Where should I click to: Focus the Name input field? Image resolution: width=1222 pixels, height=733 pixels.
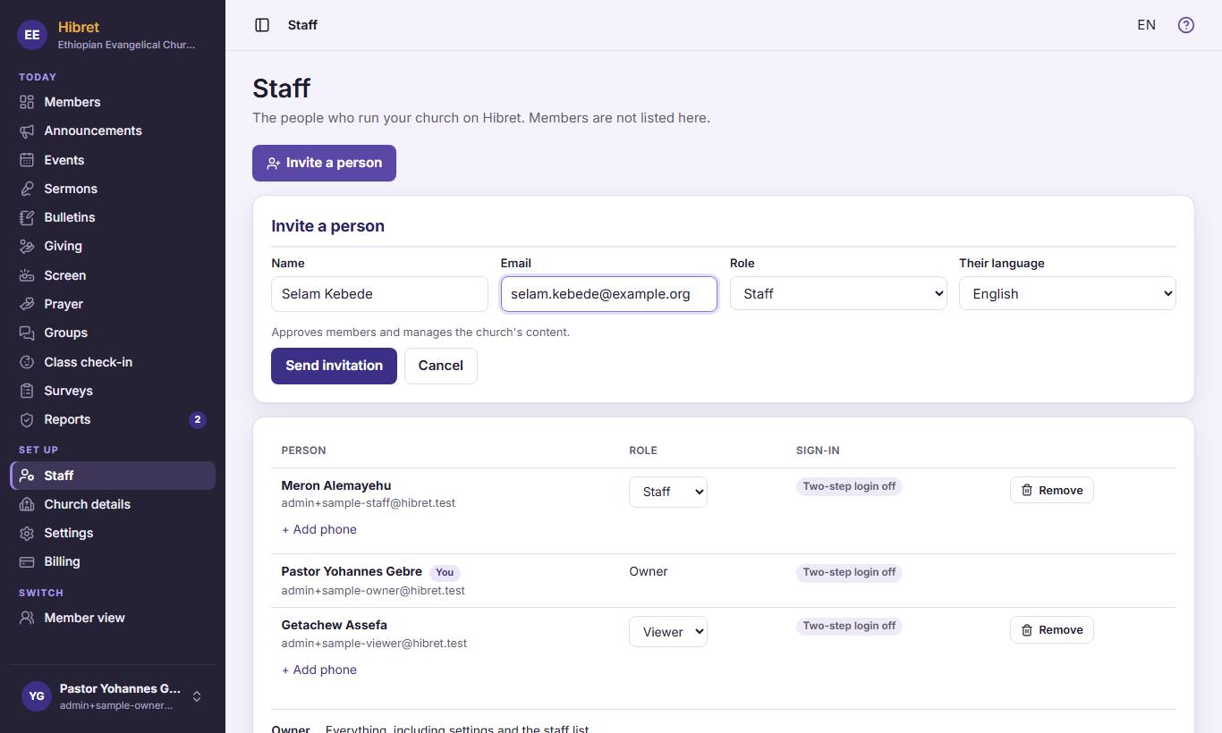click(x=379, y=294)
